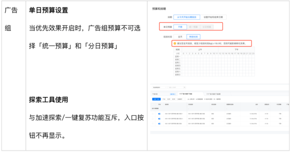Open the 批量操作 dropdown in table toolbar

point(181,99)
